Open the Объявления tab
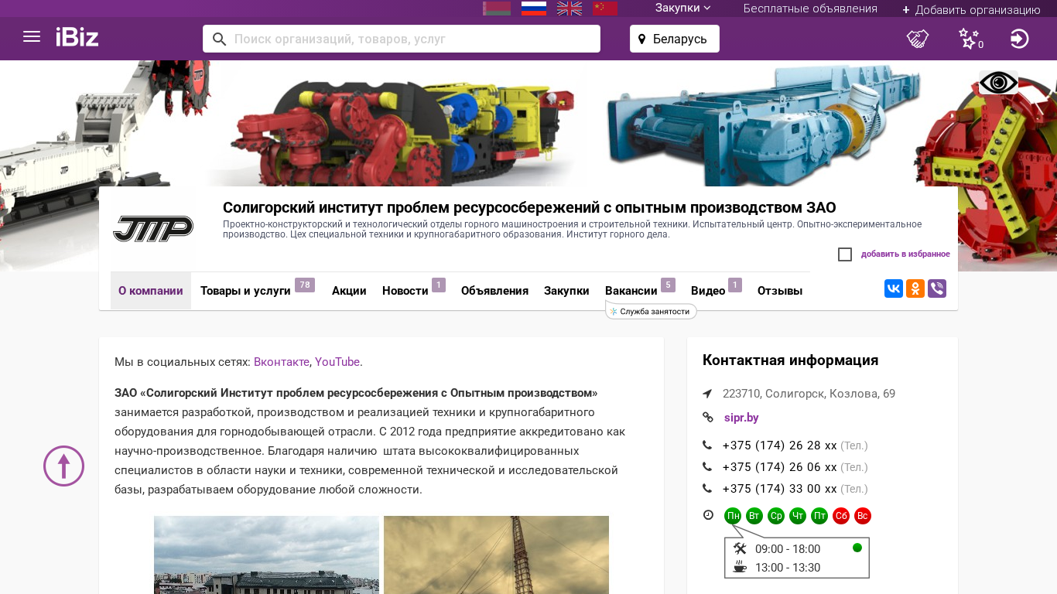This screenshot has width=1057, height=594. tap(494, 291)
